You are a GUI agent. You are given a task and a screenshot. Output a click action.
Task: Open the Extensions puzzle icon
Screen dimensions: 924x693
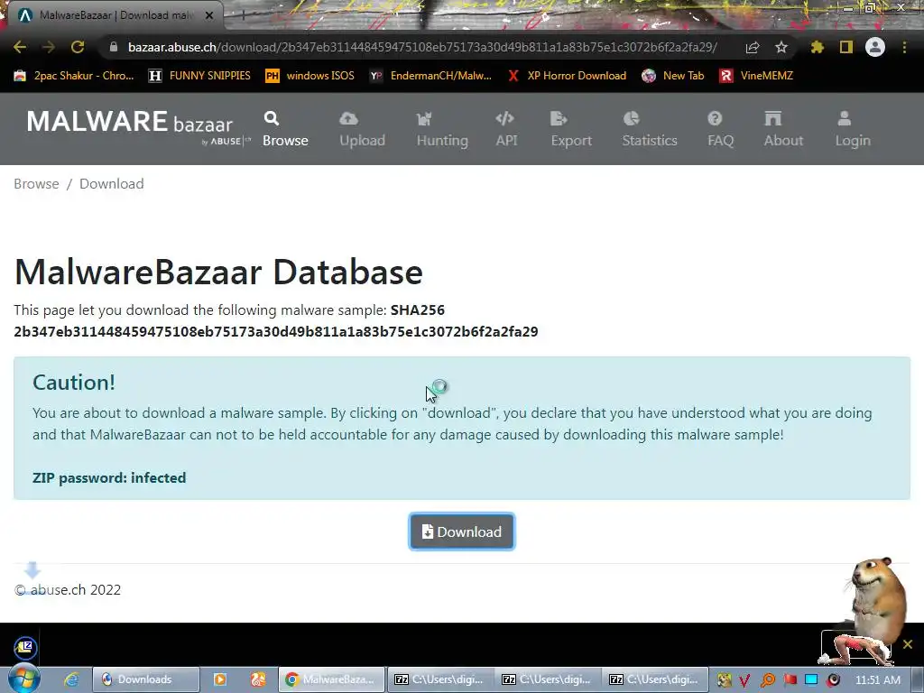tap(817, 47)
